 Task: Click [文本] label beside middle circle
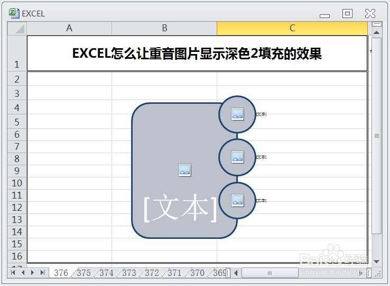(261, 157)
